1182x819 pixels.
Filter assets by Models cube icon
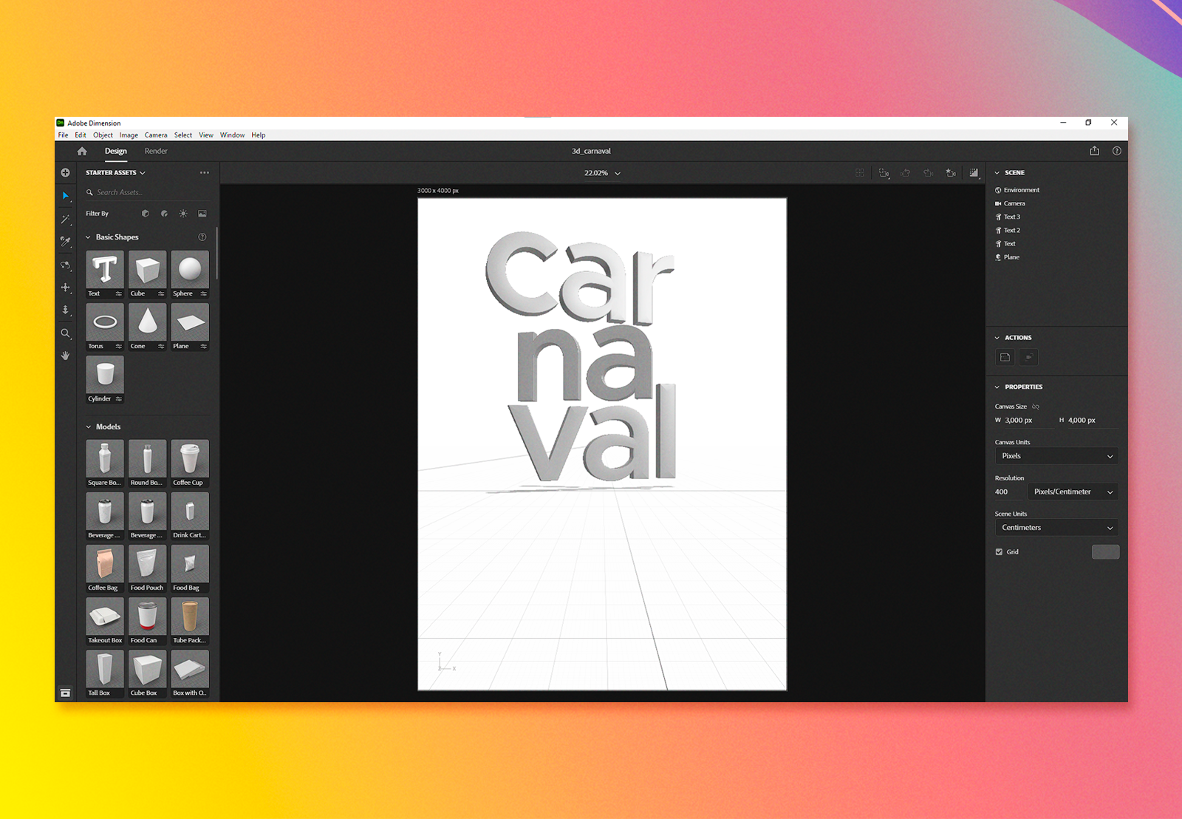coord(145,214)
